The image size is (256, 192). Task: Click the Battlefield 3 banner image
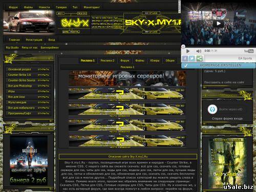coord(29,160)
